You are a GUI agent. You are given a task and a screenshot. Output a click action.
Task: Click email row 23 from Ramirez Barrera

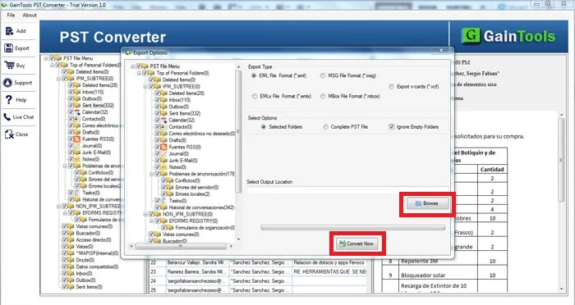coord(258,271)
